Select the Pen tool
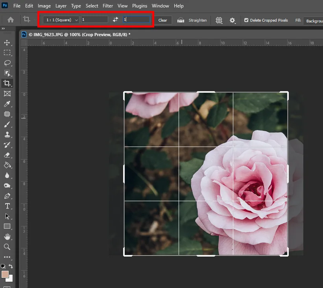Screen dimensions: 323x288 point(7,196)
